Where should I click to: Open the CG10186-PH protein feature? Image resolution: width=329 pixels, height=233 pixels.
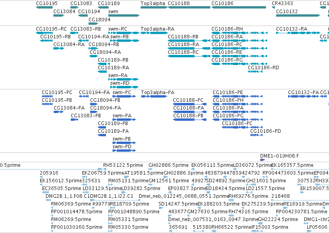tap(237, 104)
